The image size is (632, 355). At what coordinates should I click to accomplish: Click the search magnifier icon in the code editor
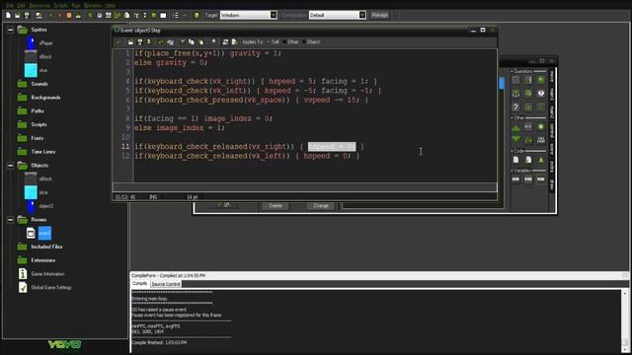click(x=213, y=41)
